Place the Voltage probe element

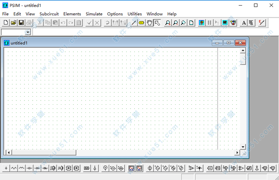(105, 168)
